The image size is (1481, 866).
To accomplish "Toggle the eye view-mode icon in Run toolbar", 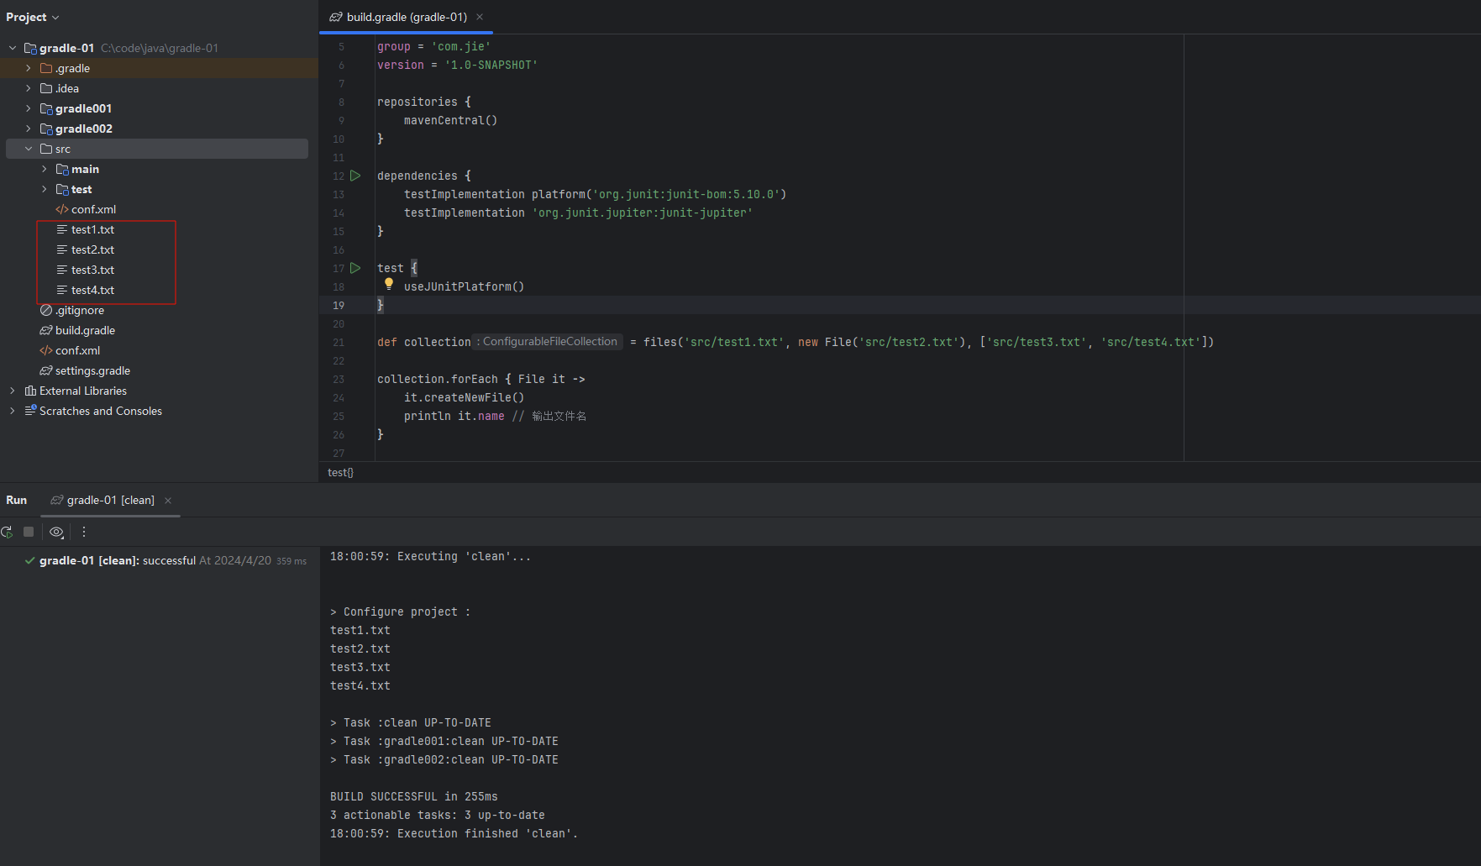I will tap(56, 532).
